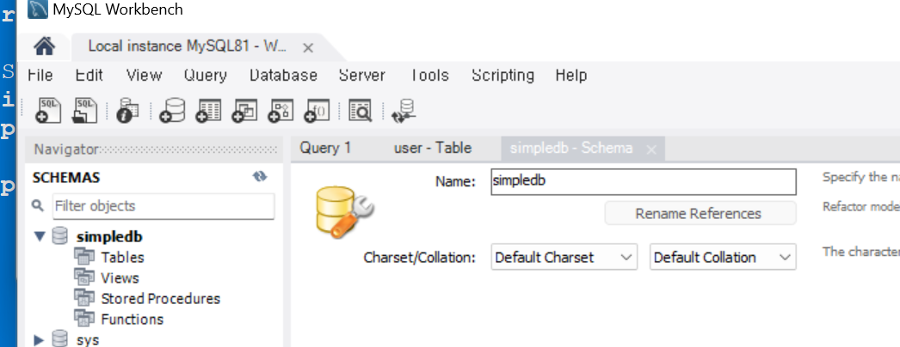Create new function toolbar icon
The height and width of the screenshot is (347, 900).
coord(317,111)
